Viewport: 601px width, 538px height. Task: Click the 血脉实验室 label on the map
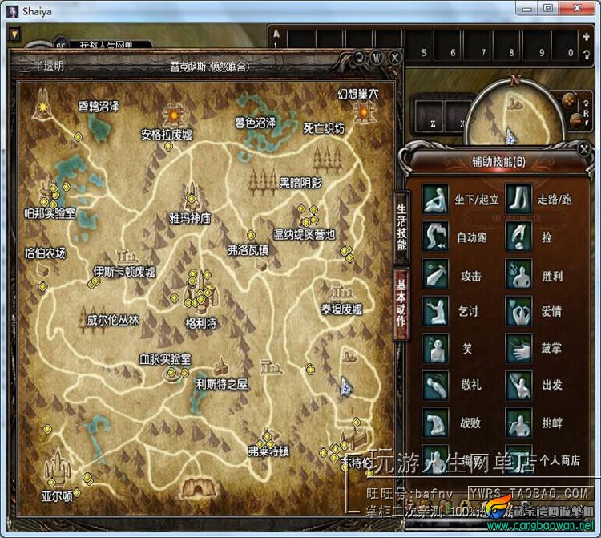click(x=165, y=359)
